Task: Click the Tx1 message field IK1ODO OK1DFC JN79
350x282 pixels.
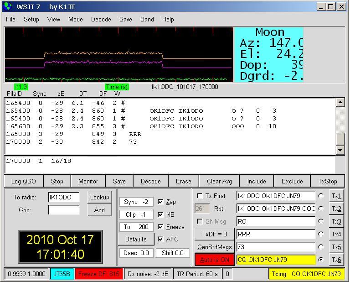Action: pyautogui.click(x=276, y=196)
